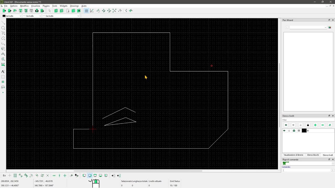Open the Visualizza menu
335x188 pixels.
pos(36,6)
